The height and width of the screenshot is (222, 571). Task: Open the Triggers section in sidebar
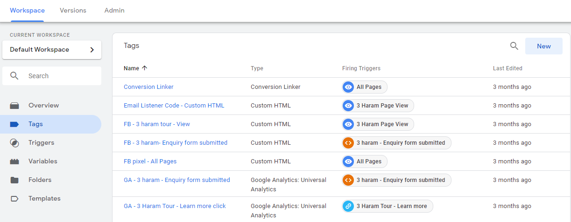point(41,143)
